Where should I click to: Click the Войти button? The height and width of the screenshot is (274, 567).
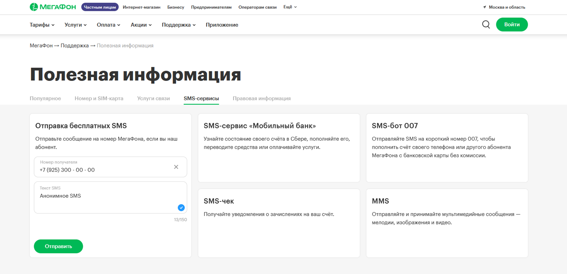[x=512, y=25]
